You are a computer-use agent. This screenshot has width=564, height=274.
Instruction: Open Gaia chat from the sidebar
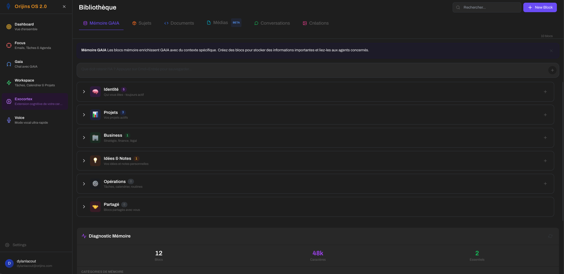(9, 64)
